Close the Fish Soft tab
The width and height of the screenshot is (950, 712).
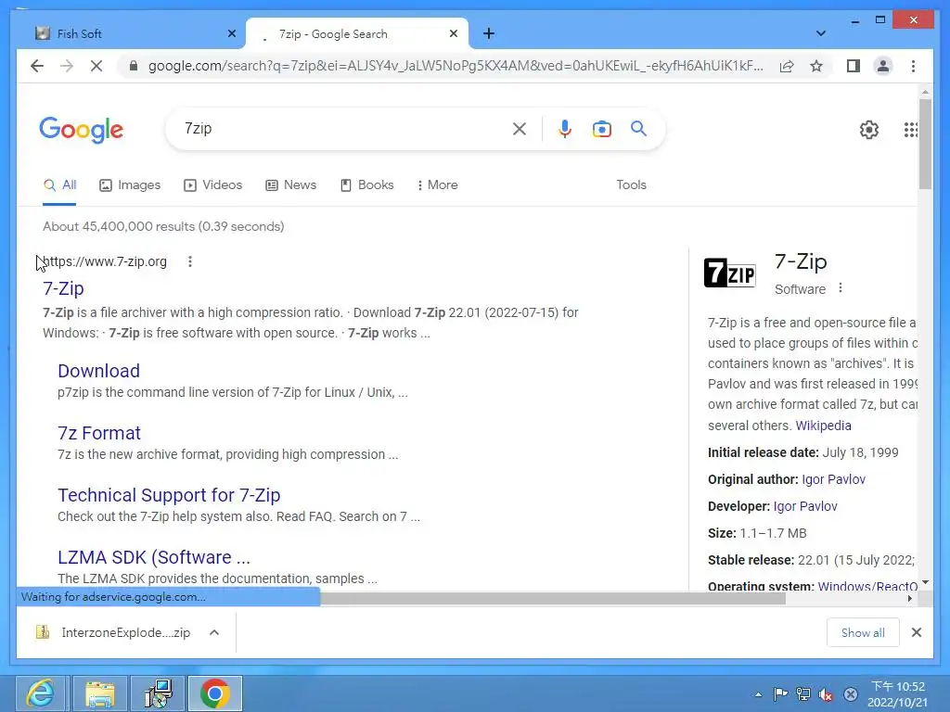tap(231, 34)
